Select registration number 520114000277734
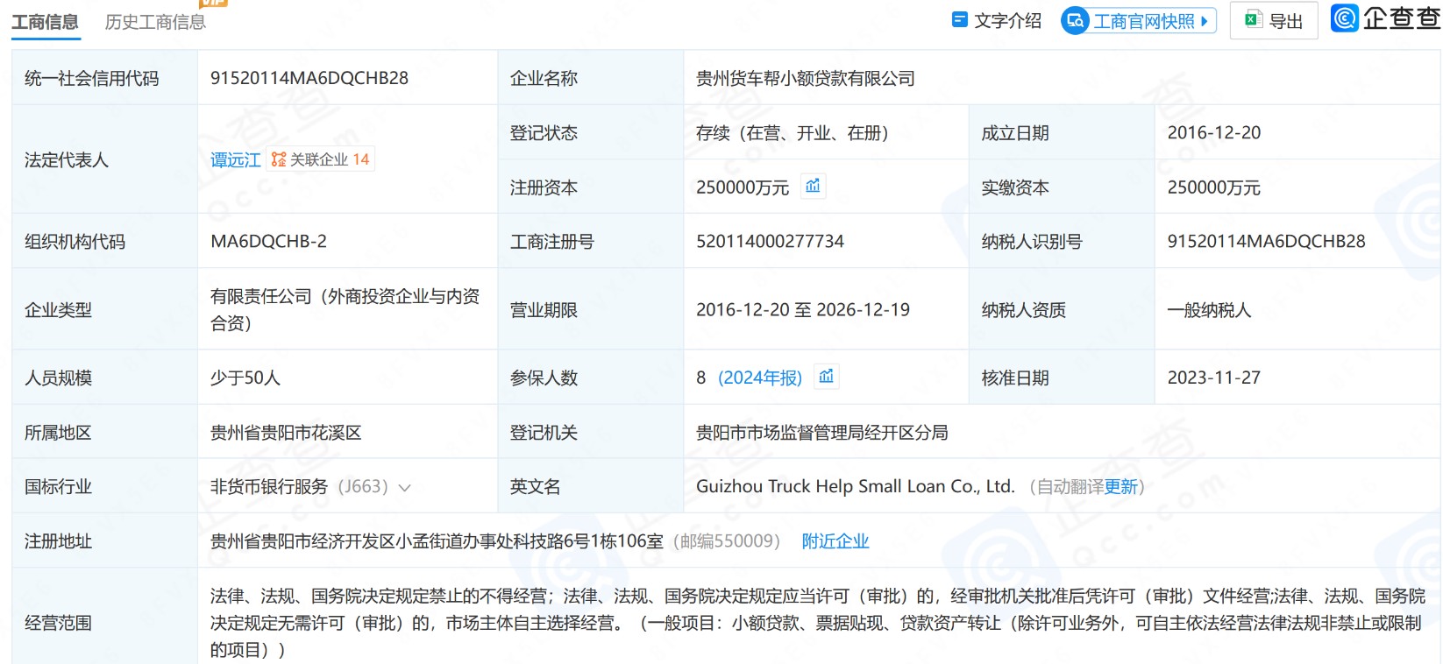Viewport: 1443px width, 664px height. (x=770, y=241)
